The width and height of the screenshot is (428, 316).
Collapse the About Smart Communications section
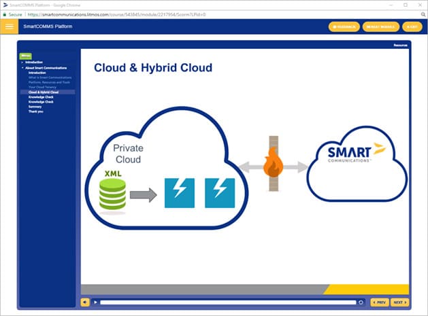coord(22,68)
